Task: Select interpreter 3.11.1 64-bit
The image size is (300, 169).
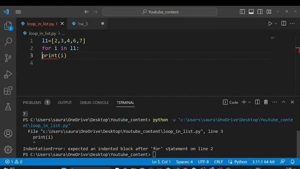Action: coord(263,162)
